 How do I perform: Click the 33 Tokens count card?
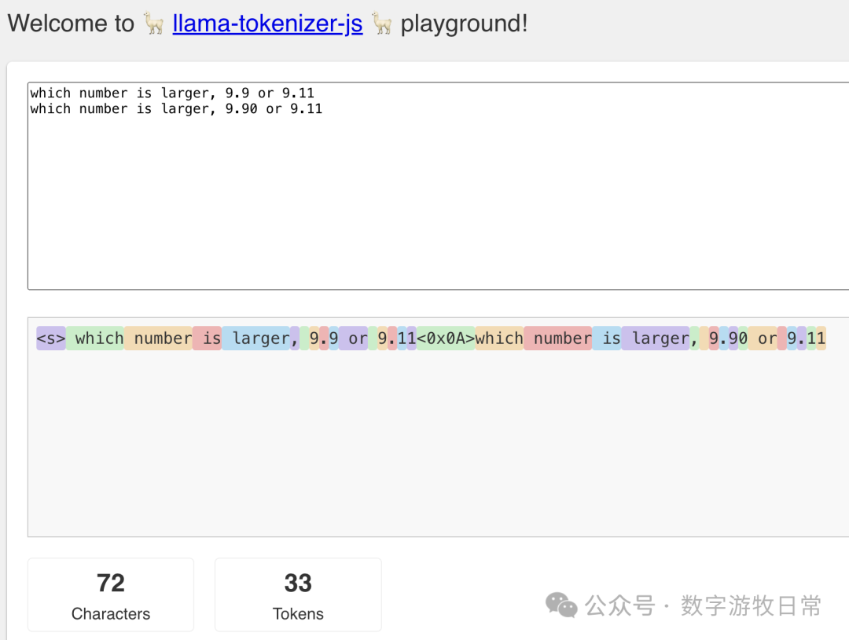298,594
